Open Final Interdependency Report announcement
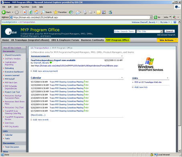 click(x=53, y=60)
